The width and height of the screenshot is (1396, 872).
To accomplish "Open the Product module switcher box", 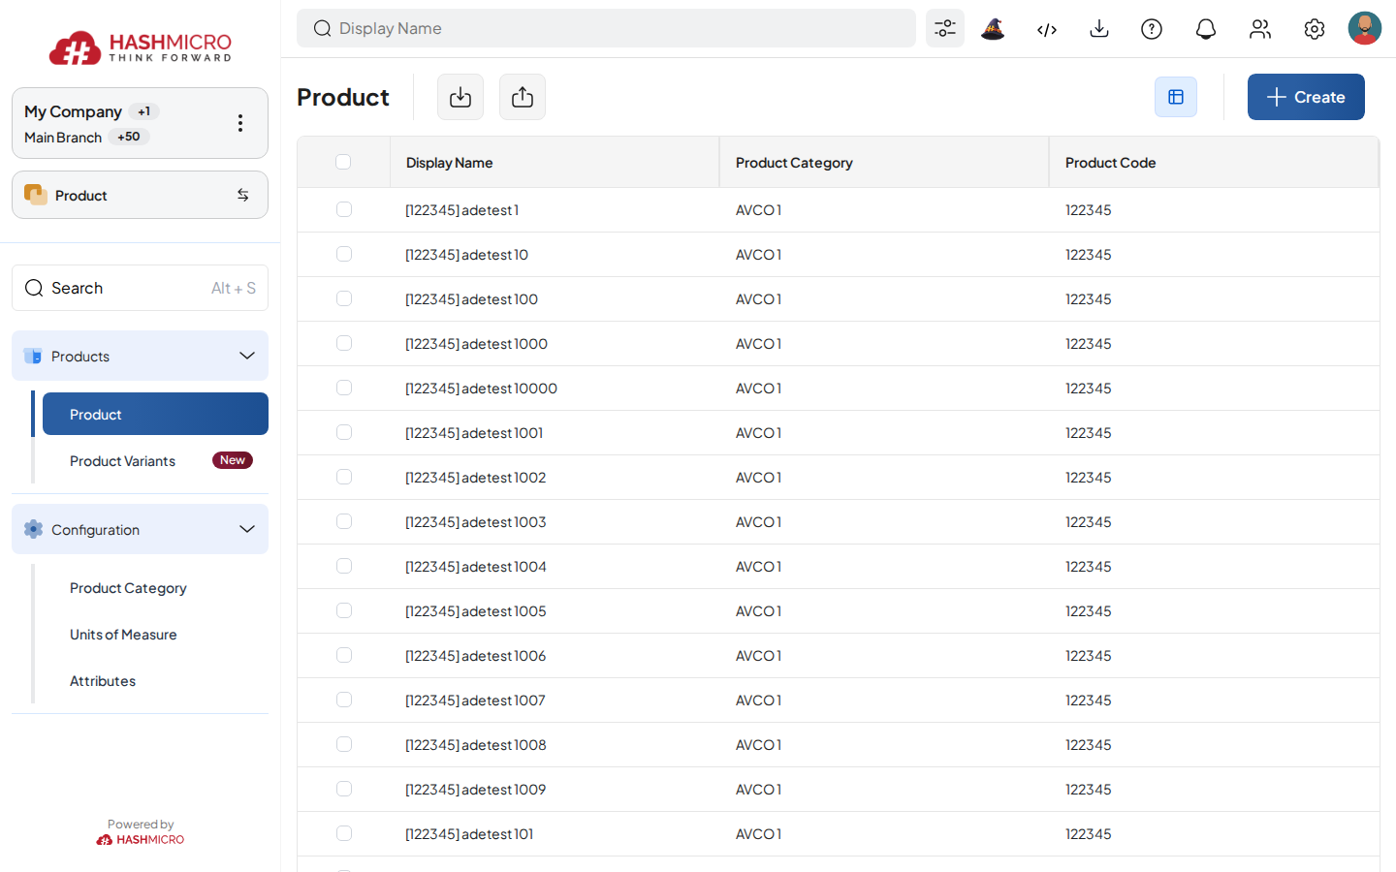I will tap(140, 195).
